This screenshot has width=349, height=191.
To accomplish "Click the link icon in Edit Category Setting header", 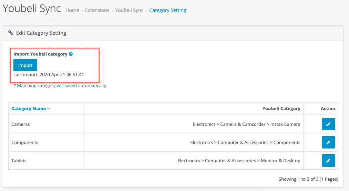I will pyautogui.click(x=11, y=33).
